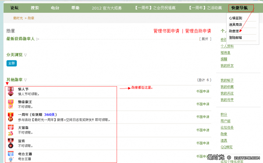Open 个人资料 sidebar link

click(227, 46)
